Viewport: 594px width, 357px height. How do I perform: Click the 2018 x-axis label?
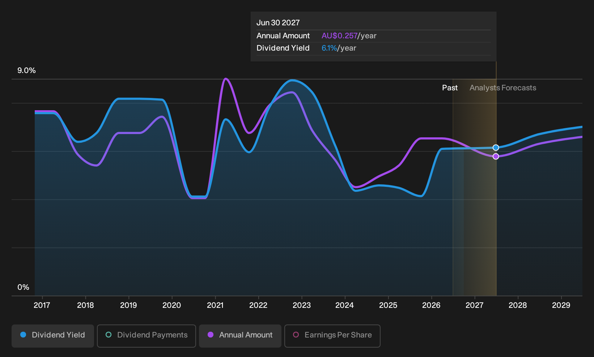[x=85, y=305]
